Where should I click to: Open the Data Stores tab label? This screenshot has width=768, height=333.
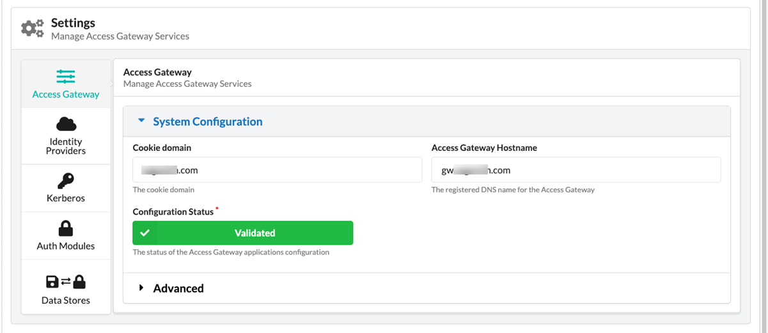point(66,300)
